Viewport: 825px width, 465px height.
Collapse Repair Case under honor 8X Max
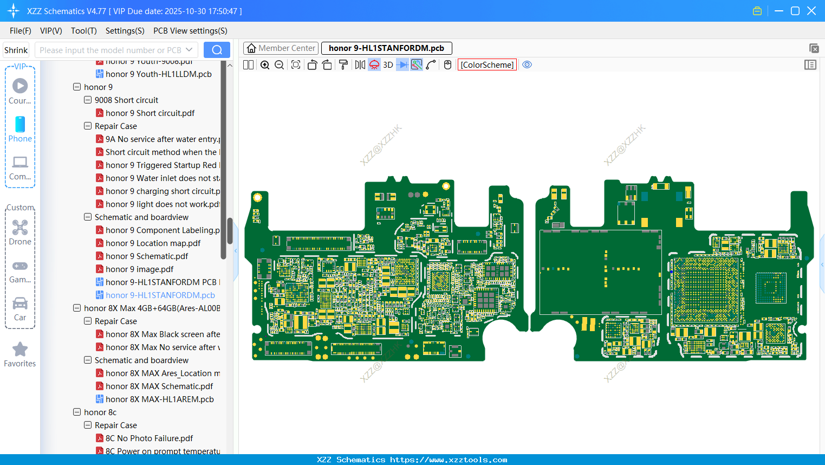[x=88, y=321]
